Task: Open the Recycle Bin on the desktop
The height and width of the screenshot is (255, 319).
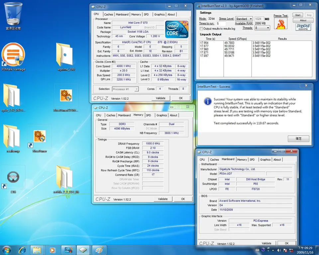Action: click(x=13, y=14)
